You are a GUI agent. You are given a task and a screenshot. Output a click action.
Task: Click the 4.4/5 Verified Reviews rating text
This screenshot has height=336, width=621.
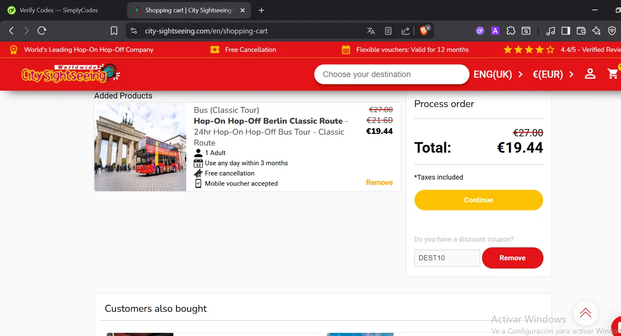591,50
